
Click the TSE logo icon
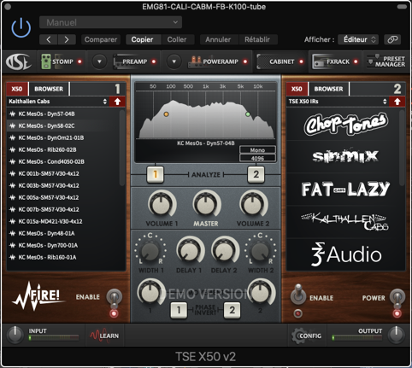pyautogui.click(x=19, y=61)
